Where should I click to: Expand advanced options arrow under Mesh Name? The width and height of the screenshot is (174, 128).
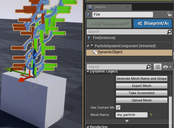point(127,121)
